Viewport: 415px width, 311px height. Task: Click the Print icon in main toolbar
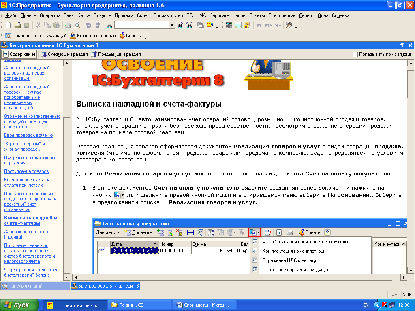pos(68,26)
